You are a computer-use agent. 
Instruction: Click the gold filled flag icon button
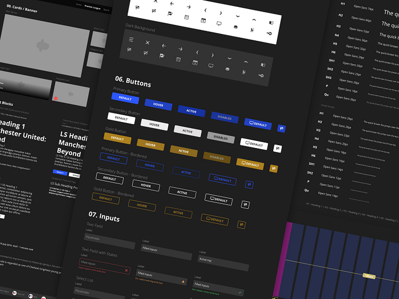click(274, 168)
